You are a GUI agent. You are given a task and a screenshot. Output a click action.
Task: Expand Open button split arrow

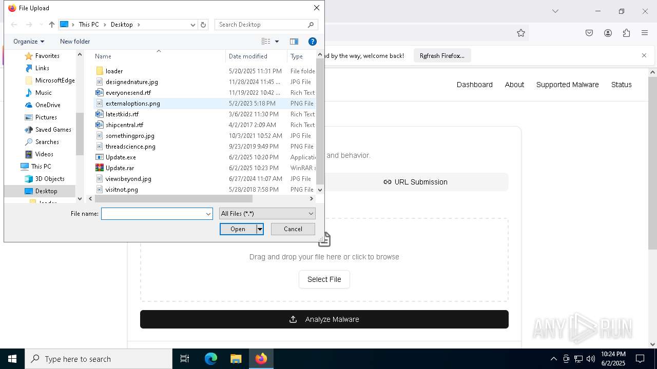pos(260,229)
